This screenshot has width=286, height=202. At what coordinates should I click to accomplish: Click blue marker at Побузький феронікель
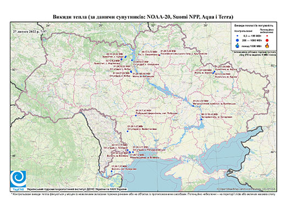(136, 115)
